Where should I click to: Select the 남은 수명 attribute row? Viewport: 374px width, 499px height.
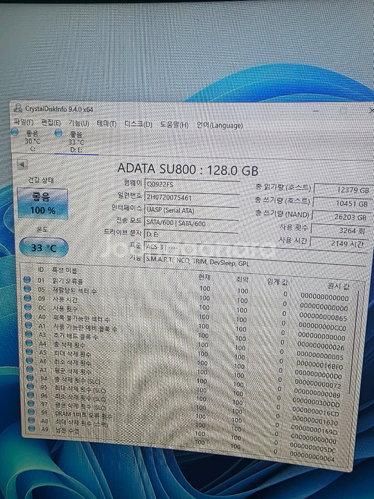click(184, 443)
